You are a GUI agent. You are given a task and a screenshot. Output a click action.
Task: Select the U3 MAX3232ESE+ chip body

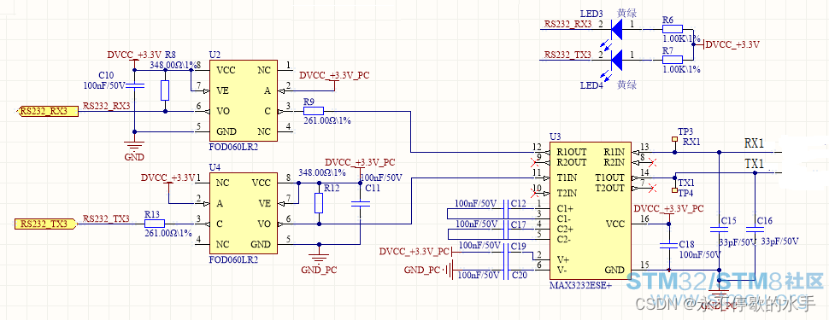coord(591,212)
